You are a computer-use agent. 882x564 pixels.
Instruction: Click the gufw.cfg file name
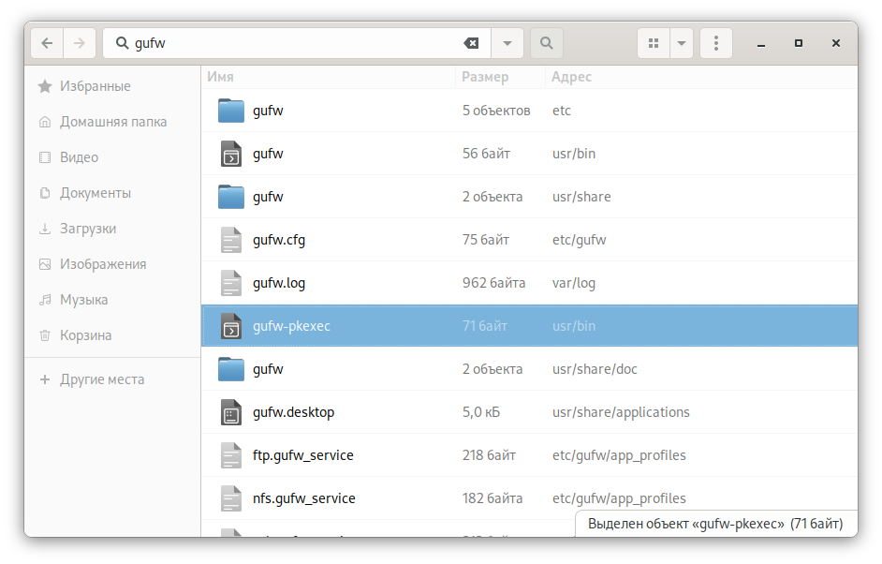pyautogui.click(x=279, y=241)
